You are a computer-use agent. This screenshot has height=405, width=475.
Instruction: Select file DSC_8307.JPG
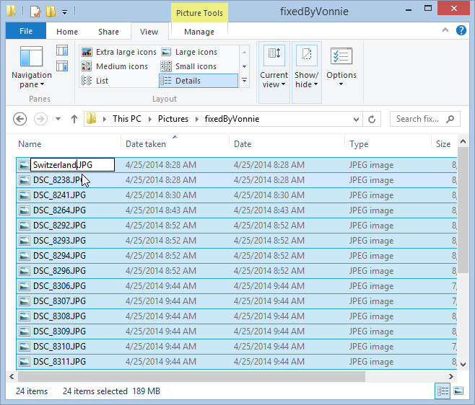coord(237,301)
